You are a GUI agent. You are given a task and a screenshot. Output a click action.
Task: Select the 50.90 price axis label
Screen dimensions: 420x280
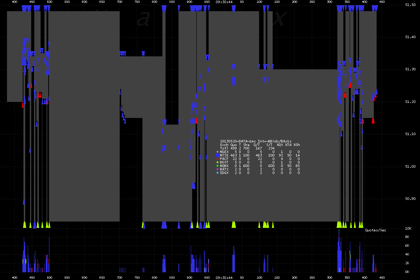point(410,199)
